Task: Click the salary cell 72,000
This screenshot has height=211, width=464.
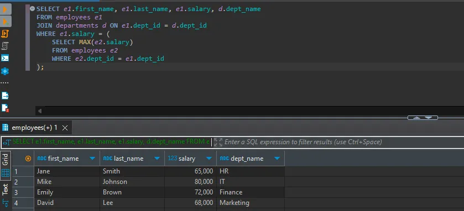Action: point(191,192)
